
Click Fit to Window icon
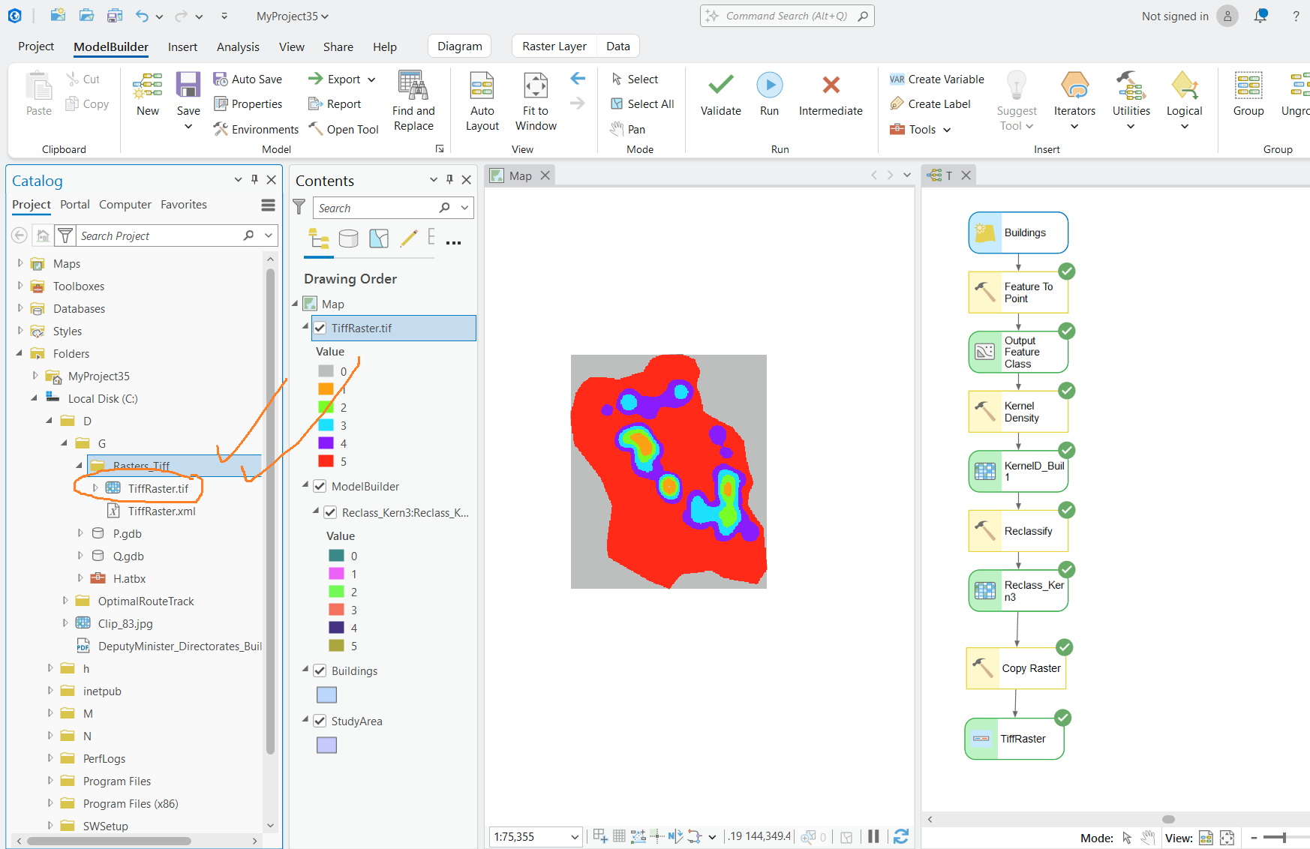point(536,85)
